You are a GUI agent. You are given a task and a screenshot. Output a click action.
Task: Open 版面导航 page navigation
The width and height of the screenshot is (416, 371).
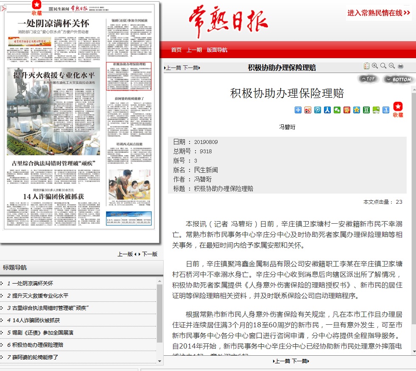tap(217, 50)
